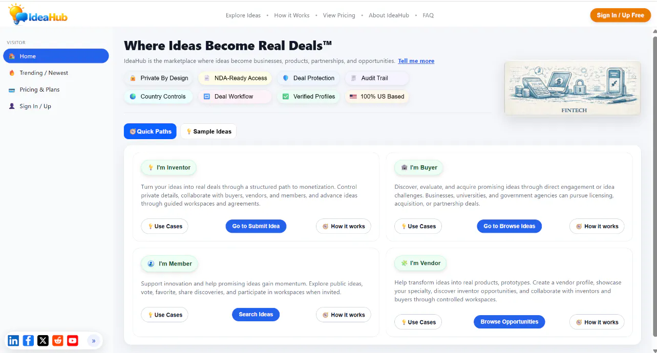Image resolution: width=657 pixels, height=353 pixels.
Task: Open View Pricing in top navigation
Action: coord(339,15)
